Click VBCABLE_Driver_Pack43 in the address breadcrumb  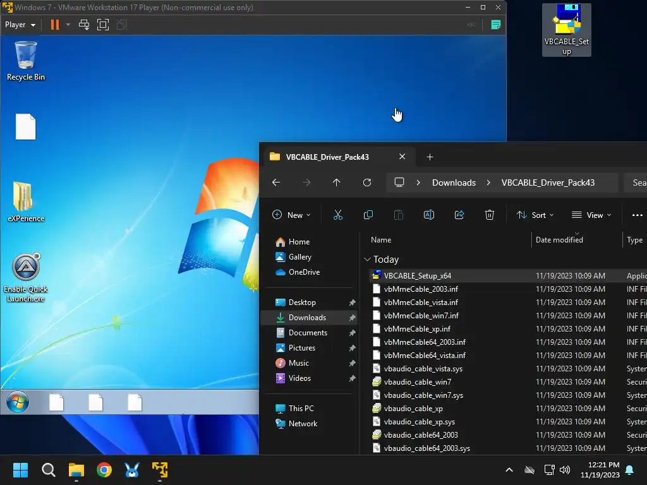(548, 183)
